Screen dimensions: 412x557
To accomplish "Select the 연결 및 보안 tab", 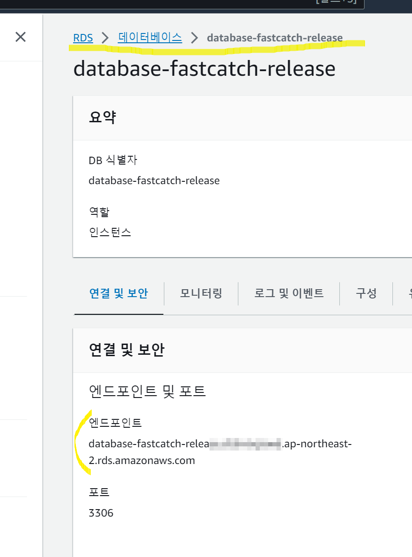I will coord(118,293).
